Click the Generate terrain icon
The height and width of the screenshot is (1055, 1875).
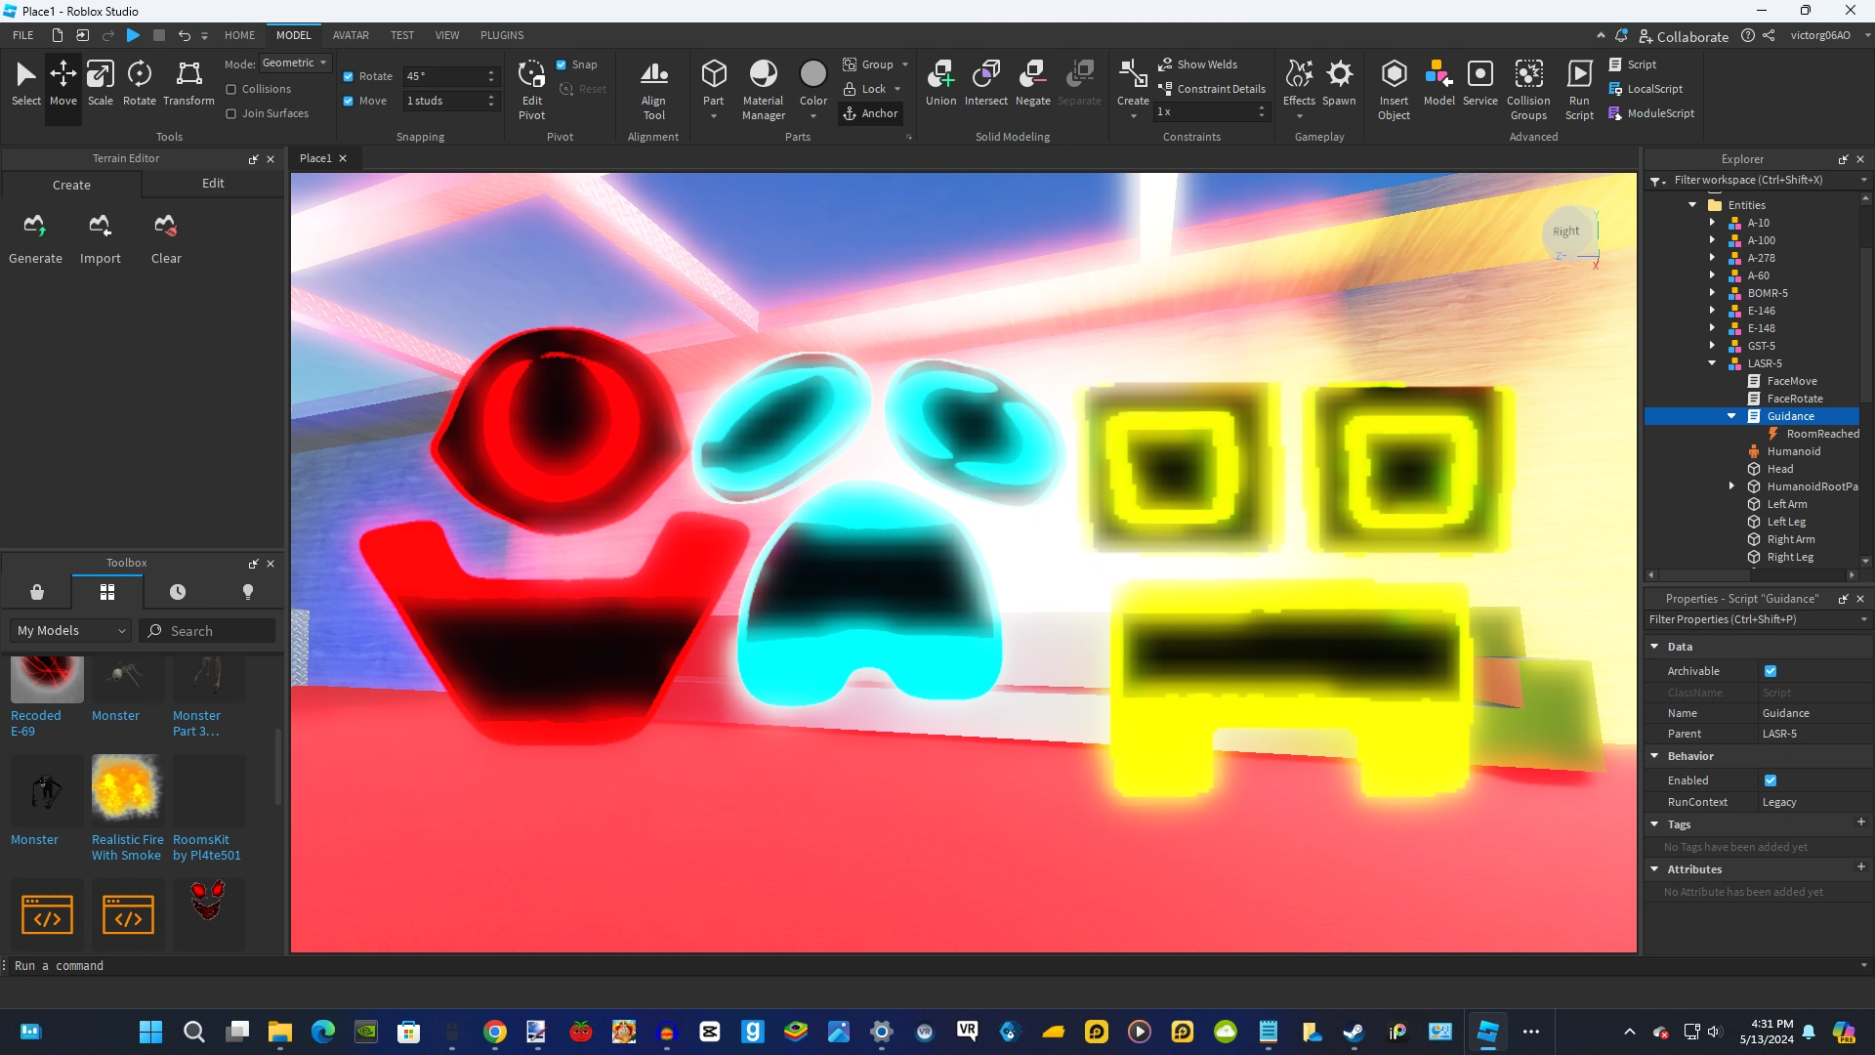coord(35,227)
